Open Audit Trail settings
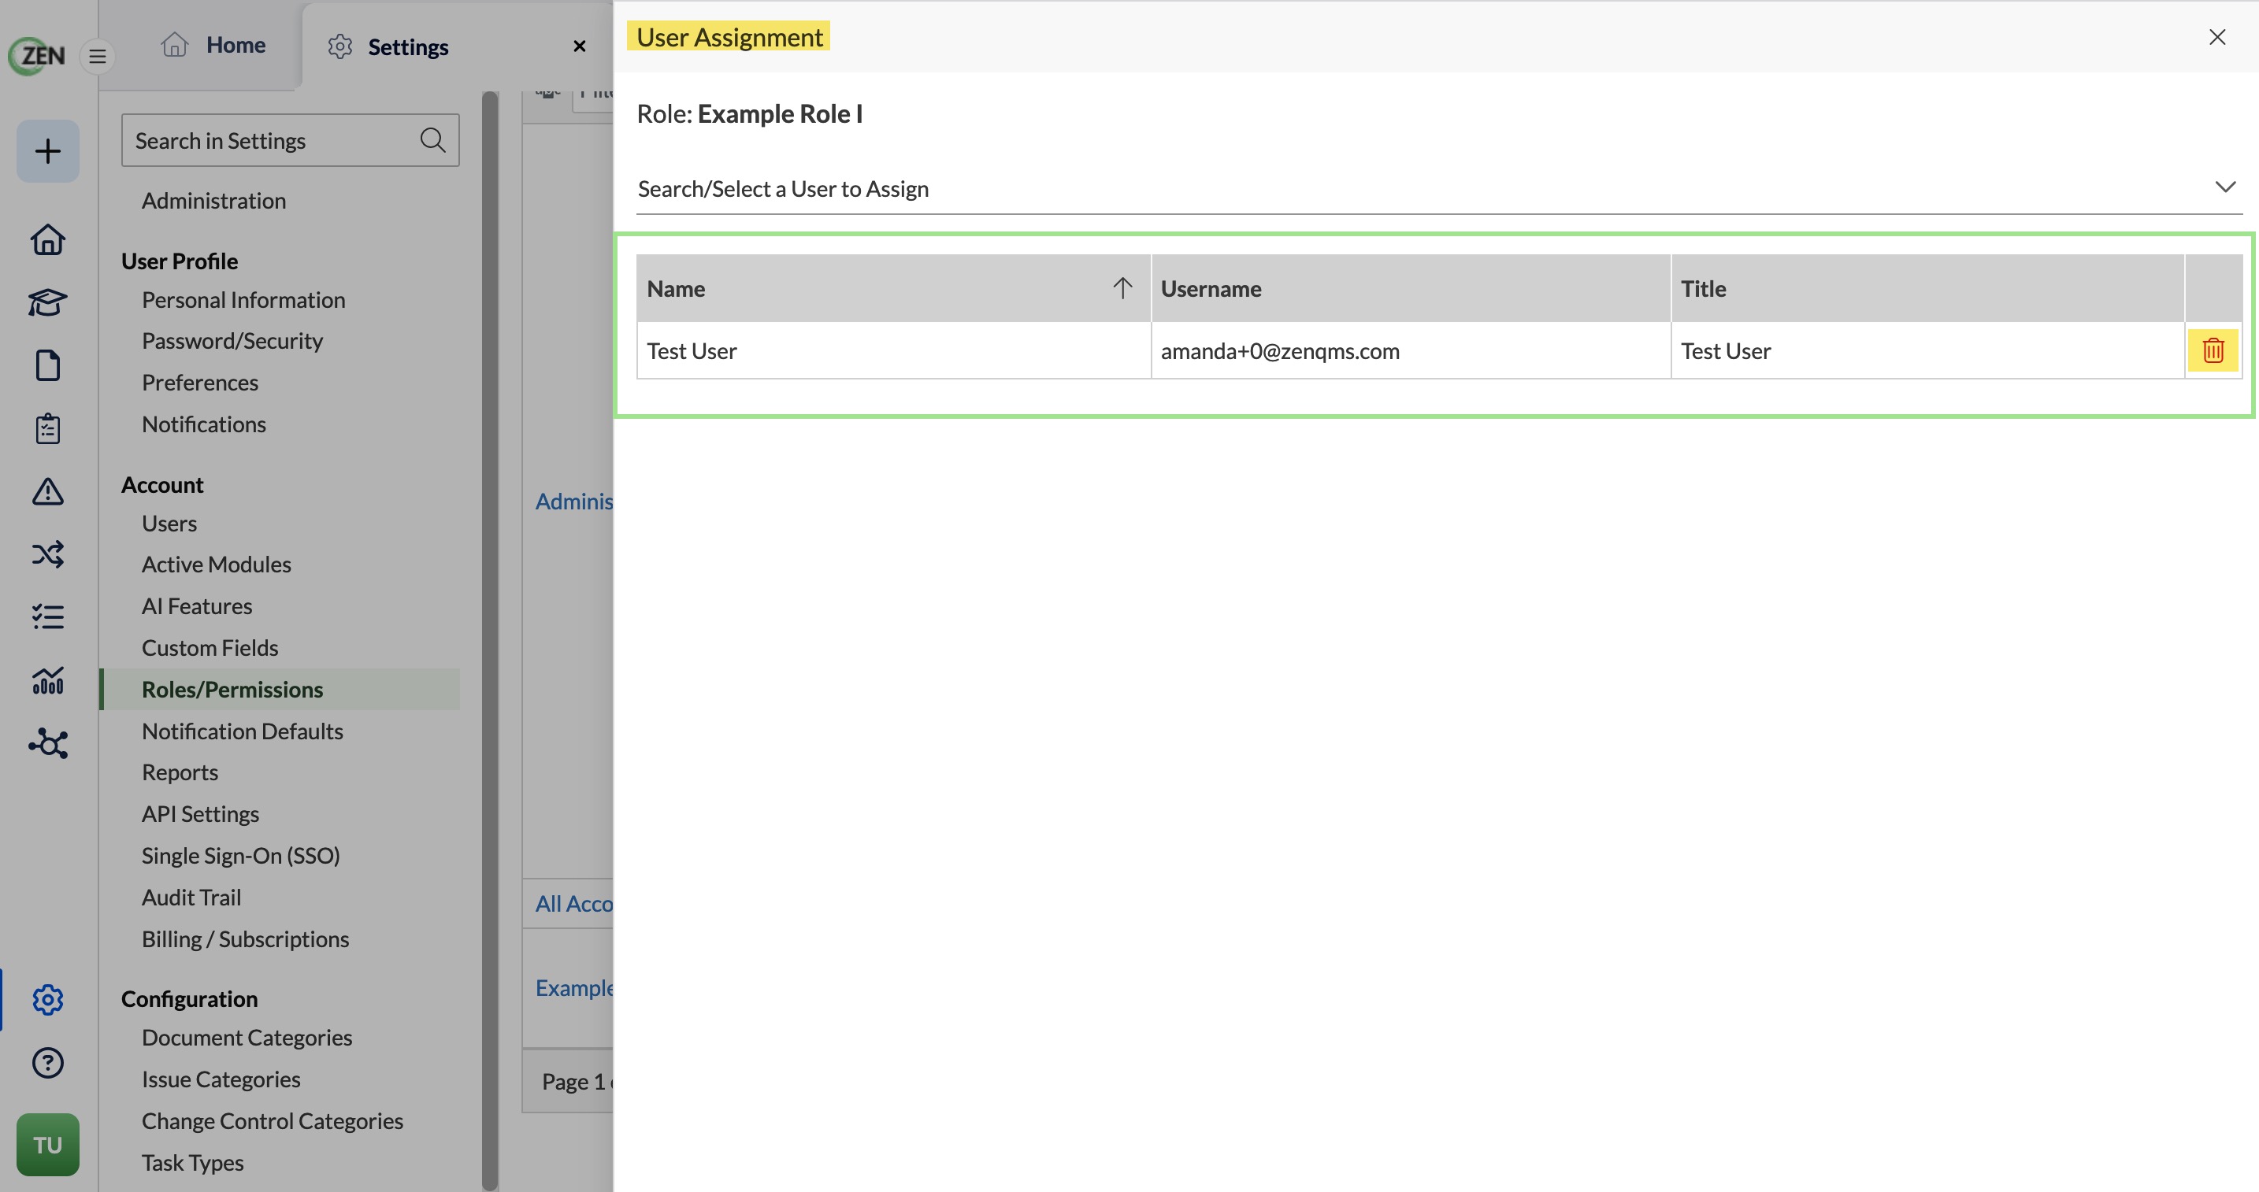The height and width of the screenshot is (1192, 2259). pyautogui.click(x=191, y=898)
